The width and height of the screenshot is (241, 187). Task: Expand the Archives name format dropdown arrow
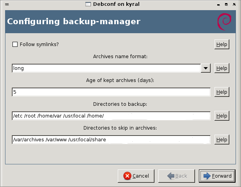pos(206,68)
